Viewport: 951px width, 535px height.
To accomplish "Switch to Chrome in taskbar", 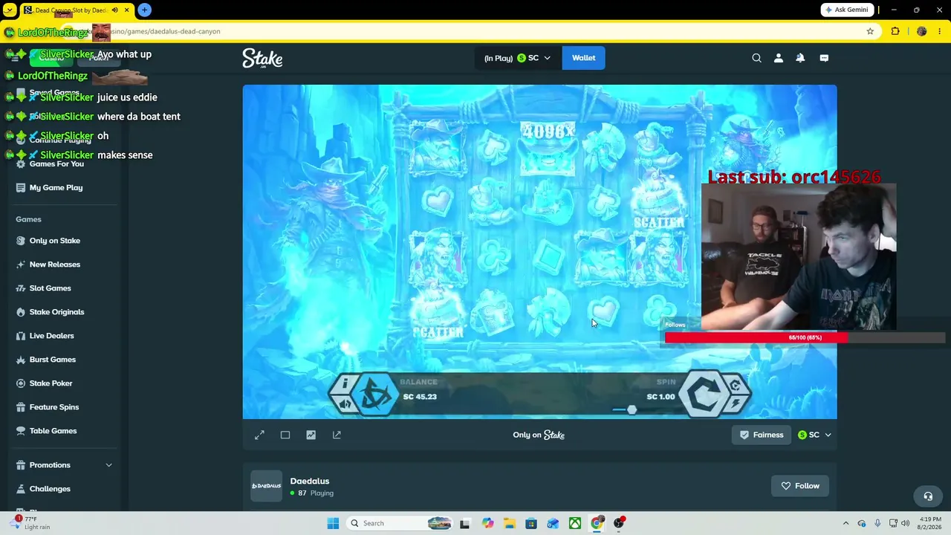I will pos(597,523).
